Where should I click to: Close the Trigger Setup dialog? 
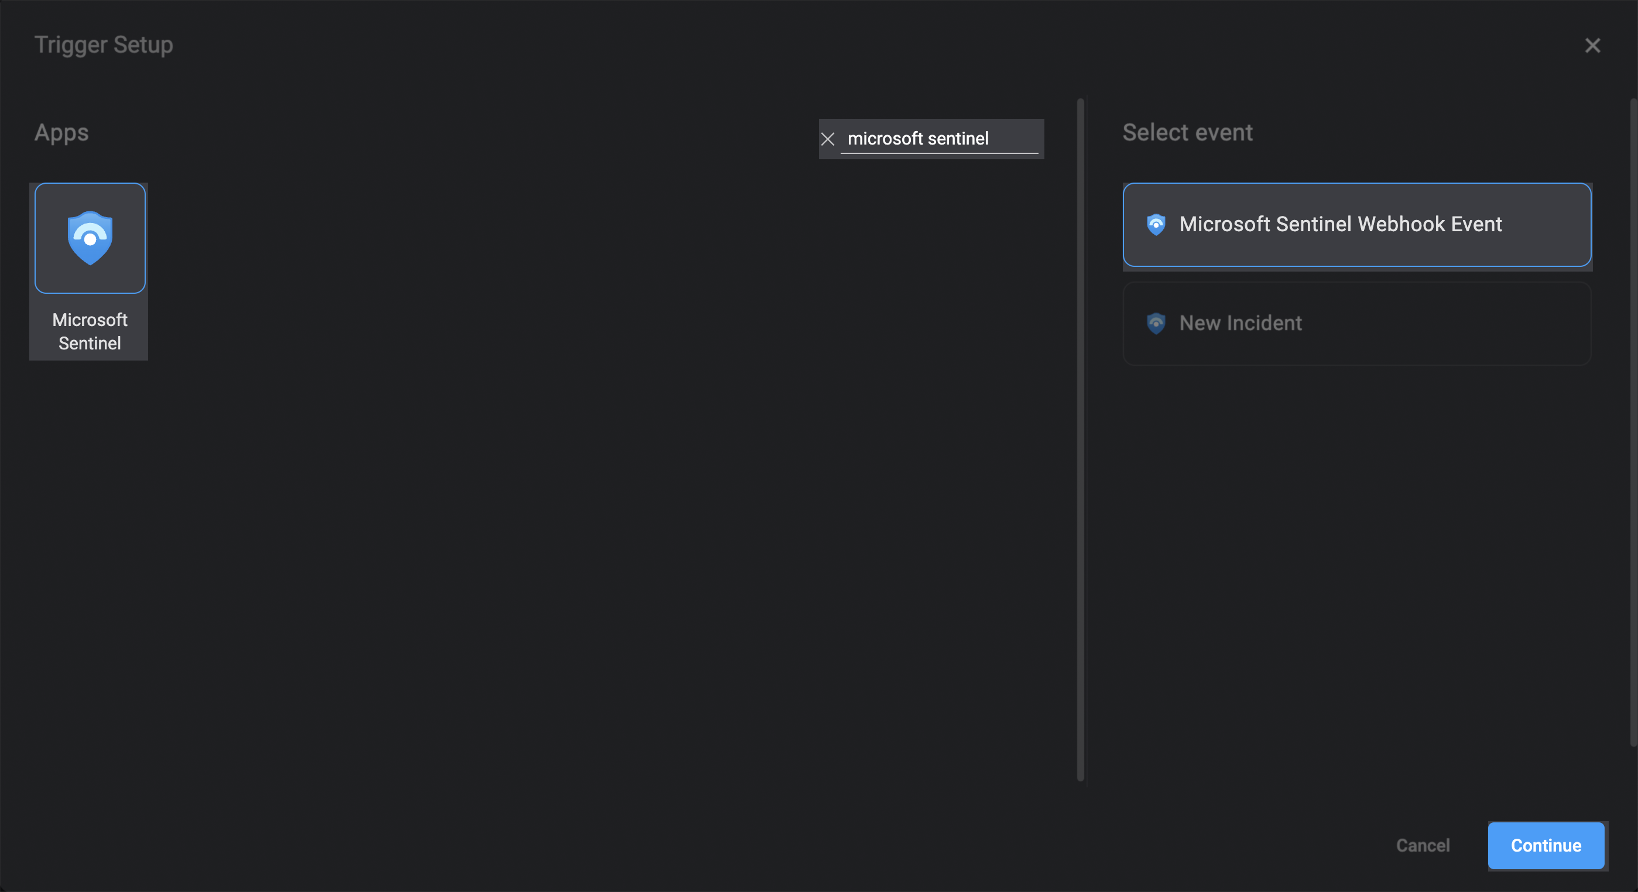pos(1592,46)
